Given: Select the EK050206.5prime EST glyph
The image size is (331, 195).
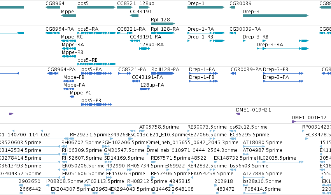Looking at the screenshot, I should tap(65, 170).
